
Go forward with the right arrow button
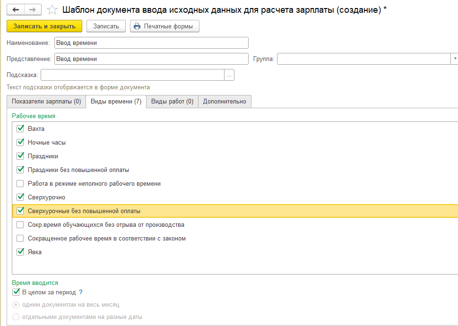tap(33, 10)
